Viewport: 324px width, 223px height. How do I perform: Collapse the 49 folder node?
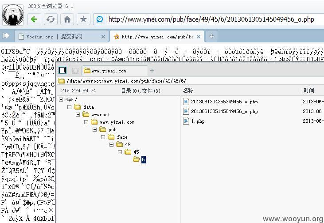(x=111, y=144)
